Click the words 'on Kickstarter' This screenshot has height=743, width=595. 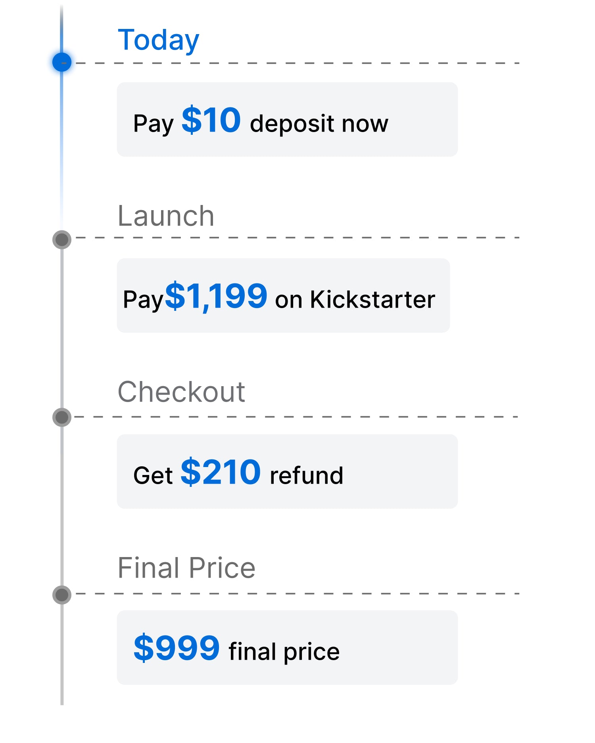click(355, 299)
